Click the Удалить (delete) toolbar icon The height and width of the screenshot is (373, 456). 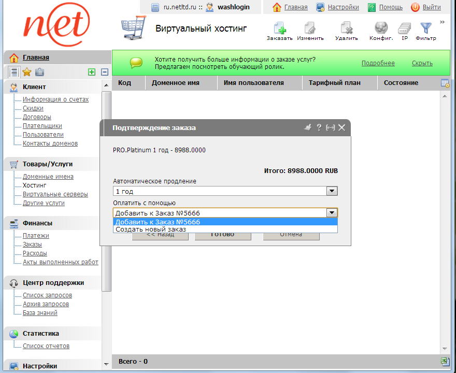346,29
